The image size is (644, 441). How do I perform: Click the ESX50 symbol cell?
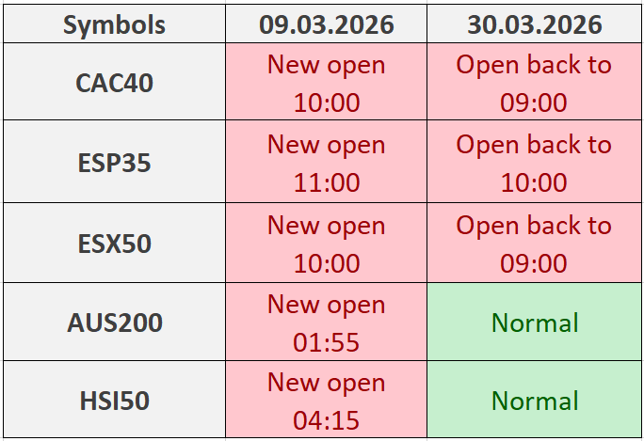(x=114, y=244)
